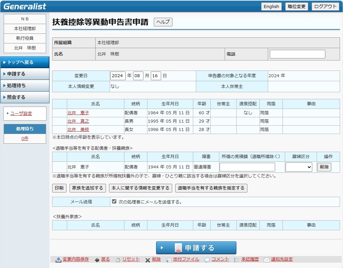
Task: Click the approval history list icon
Action: [237, 260]
